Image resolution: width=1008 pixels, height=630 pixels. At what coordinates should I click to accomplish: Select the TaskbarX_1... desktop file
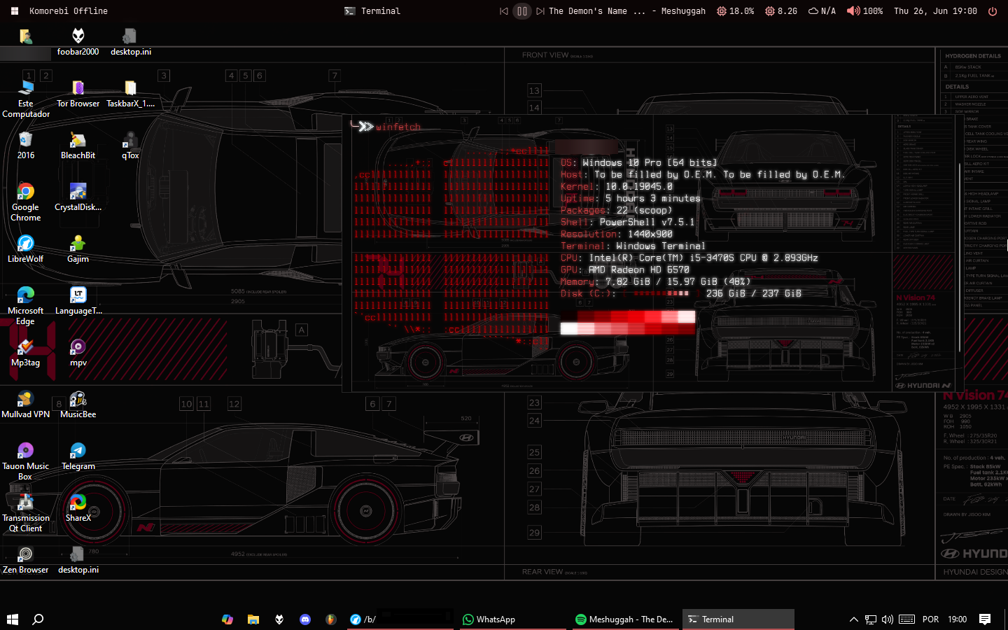coord(130,94)
